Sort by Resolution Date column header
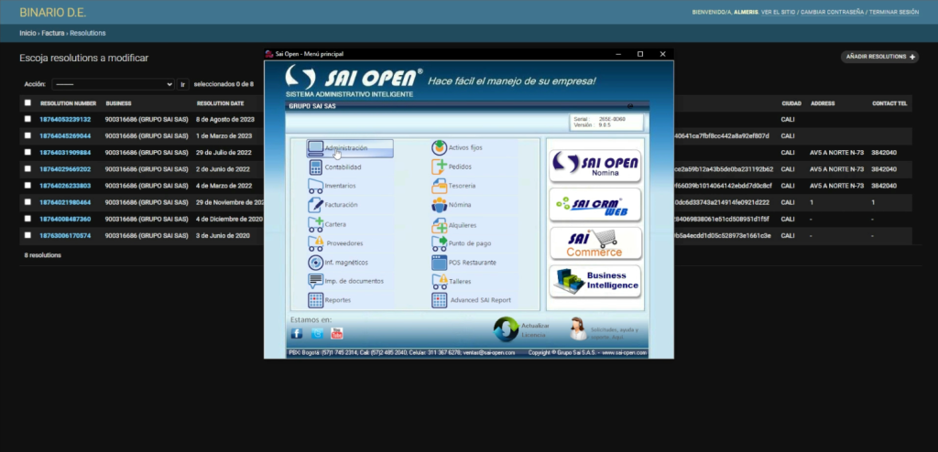 [x=220, y=103]
